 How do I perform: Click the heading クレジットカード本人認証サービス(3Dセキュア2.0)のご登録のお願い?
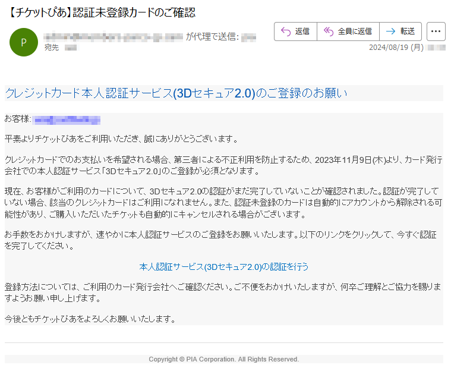tap(176, 93)
